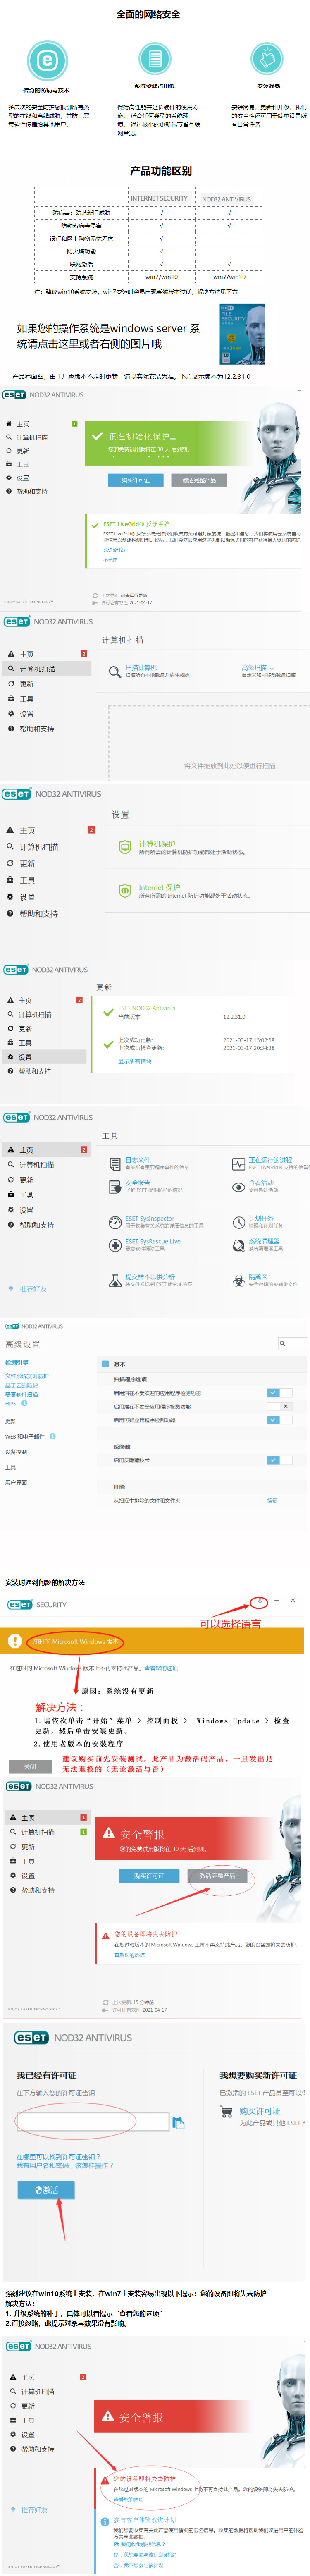
Task: Click 查看您的选项 link in ESET Security installer
Action: pyautogui.click(x=161, y=1667)
